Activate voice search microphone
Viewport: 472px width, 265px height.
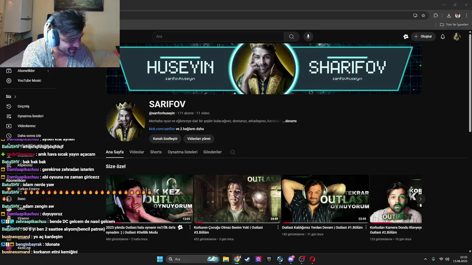point(308,36)
